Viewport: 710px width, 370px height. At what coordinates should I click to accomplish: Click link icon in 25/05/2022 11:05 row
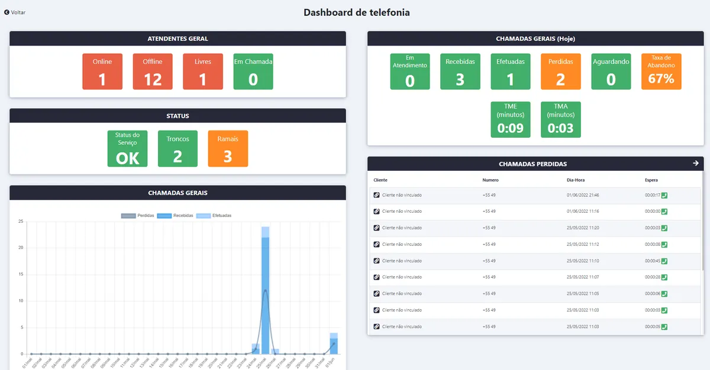(x=376, y=294)
